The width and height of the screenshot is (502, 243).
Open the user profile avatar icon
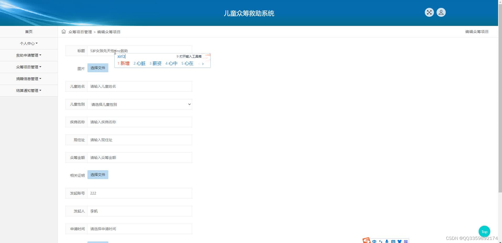[441, 12]
